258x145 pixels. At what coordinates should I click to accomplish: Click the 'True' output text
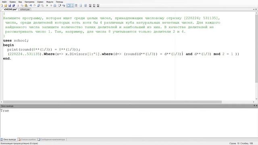[x=4, y=111]
